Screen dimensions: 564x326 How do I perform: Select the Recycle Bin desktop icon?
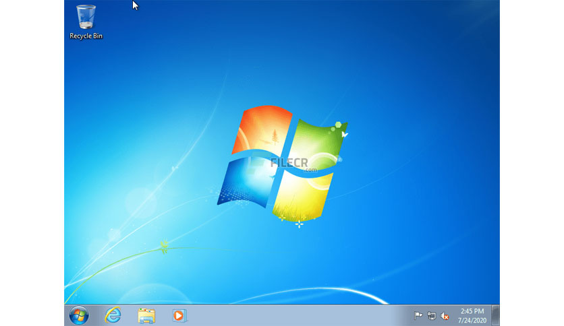click(86, 22)
